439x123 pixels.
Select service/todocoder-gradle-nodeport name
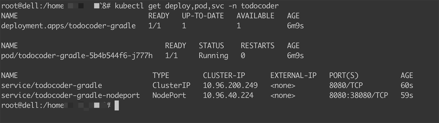point(71,95)
